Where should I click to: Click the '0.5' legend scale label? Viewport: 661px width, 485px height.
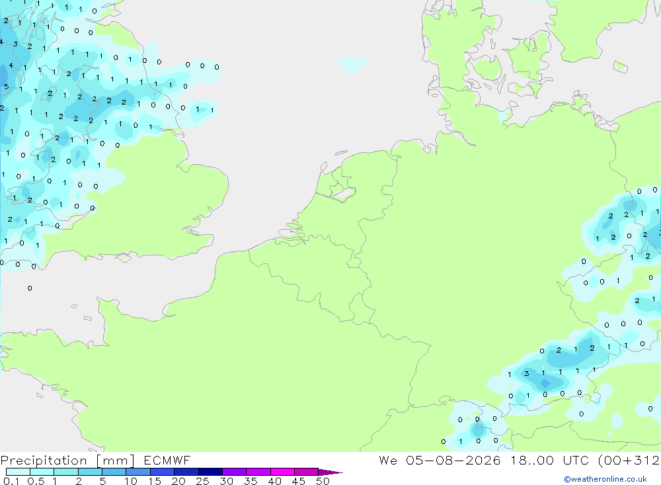(x=36, y=481)
